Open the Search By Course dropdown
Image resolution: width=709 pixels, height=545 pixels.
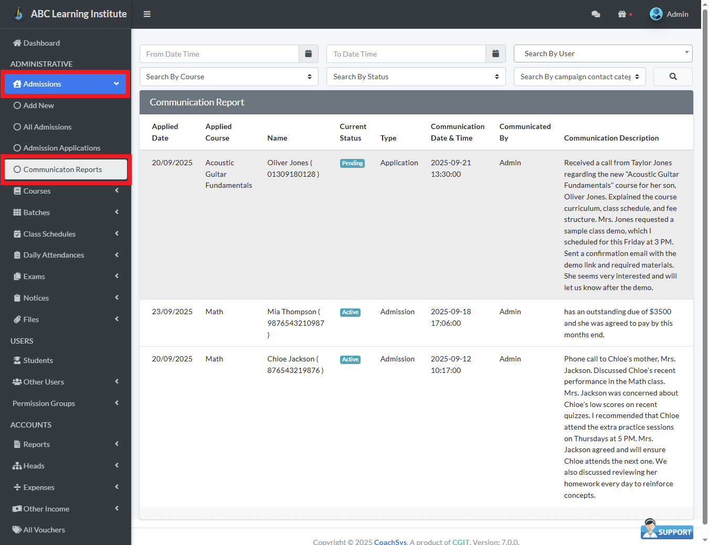(x=229, y=77)
